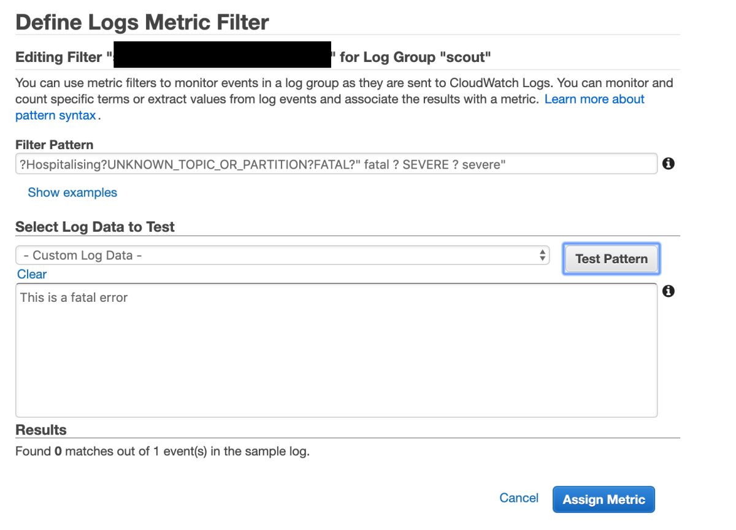Open the 'Learn more about pattern syntax' link
The height and width of the screenshot is (530, 736).
[x=594, y=99]
